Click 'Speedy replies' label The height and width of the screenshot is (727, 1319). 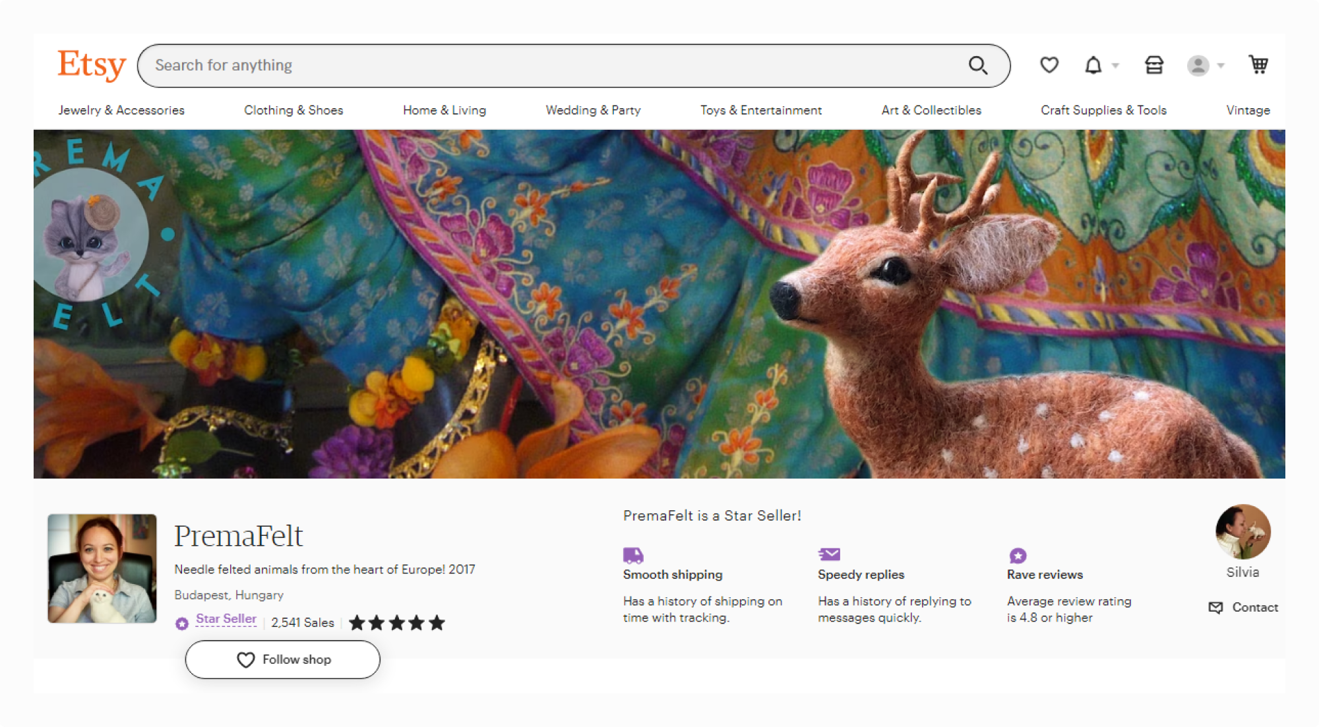[861, 574]
